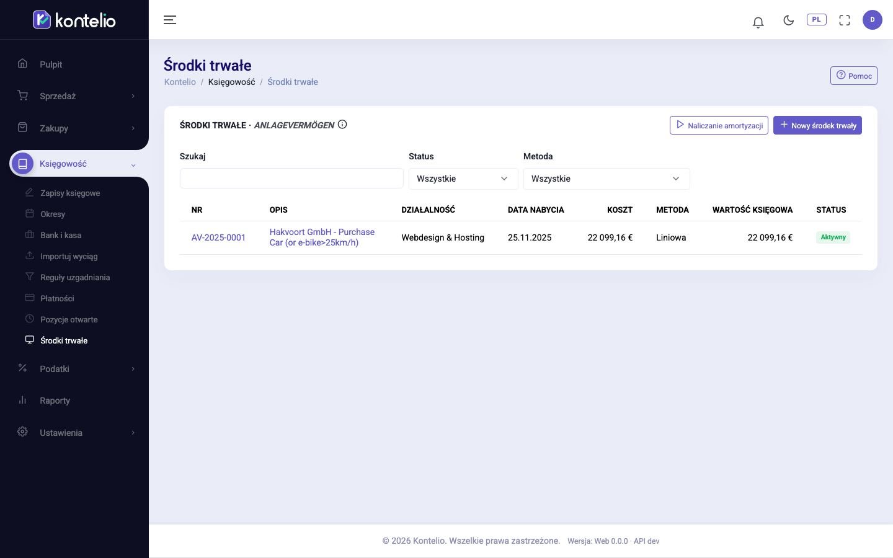Expand the Sprzedaż submenu chevron
Image resolution: width=893 pixels, height=558 pixels.
point(133,96)
